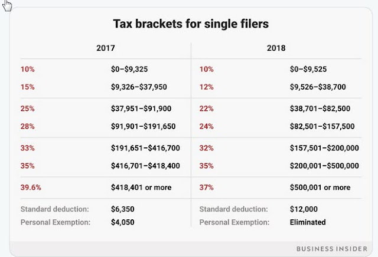
Task: Click the 2018 standard deduction value $12,000
Action: 305,209
